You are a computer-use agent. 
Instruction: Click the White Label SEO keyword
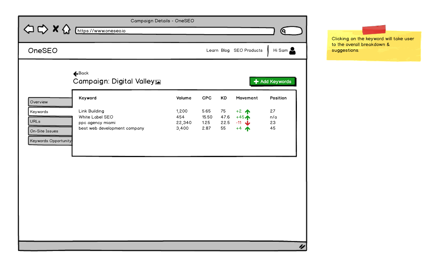click(x=96, y=117)
